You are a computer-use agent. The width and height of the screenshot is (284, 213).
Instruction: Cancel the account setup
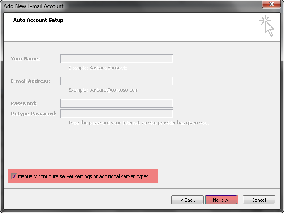(259, 200)
